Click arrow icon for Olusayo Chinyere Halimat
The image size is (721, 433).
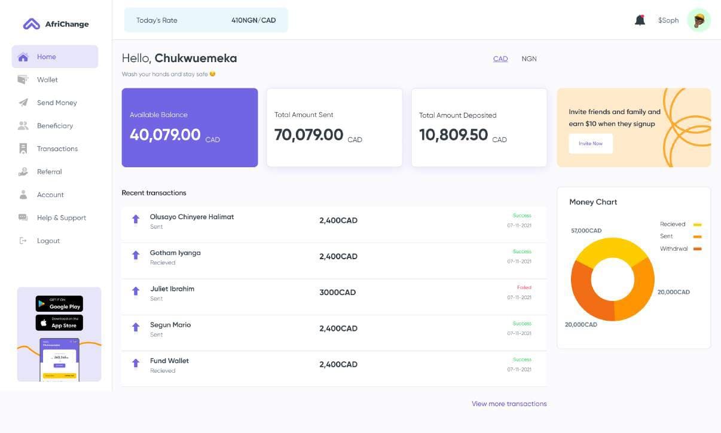pyautogui.click(x=136, y=220)
